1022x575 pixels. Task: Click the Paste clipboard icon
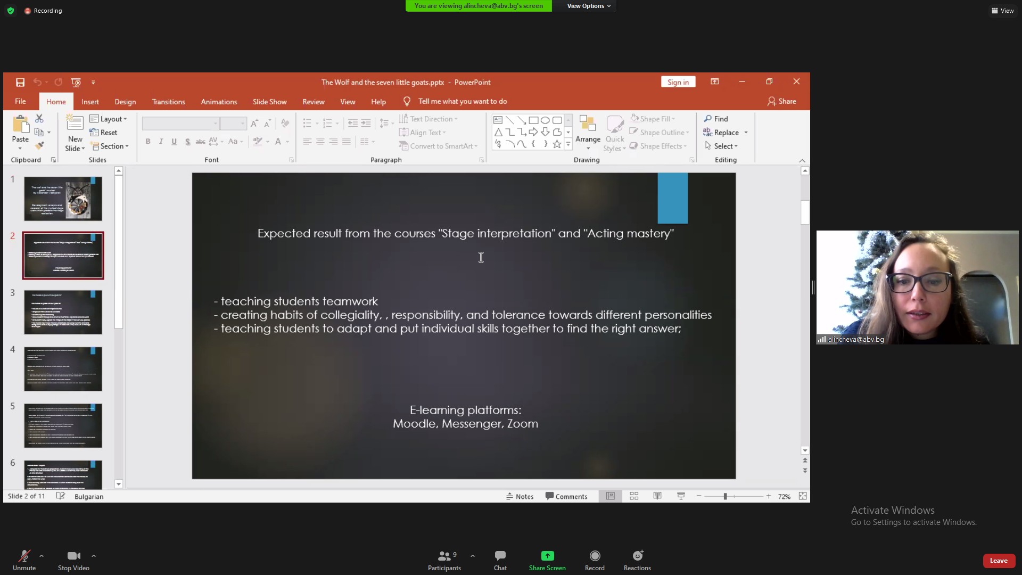[x=20, y=124]
